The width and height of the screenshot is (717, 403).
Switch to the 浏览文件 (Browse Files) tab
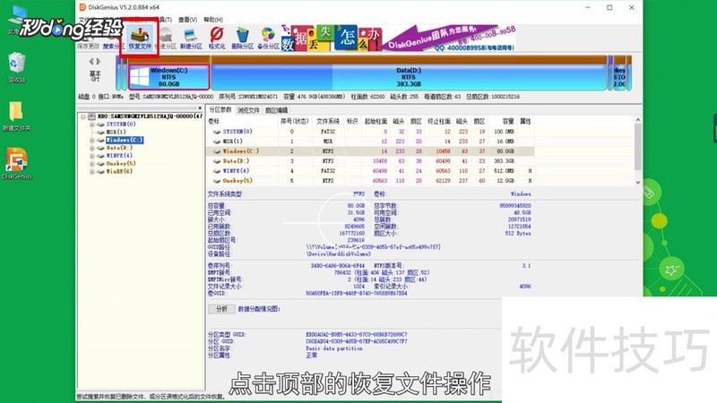click(x=248, y=110)
